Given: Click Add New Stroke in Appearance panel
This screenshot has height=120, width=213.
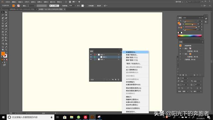Looking at the screenshot, I should (x=180, y=75).
